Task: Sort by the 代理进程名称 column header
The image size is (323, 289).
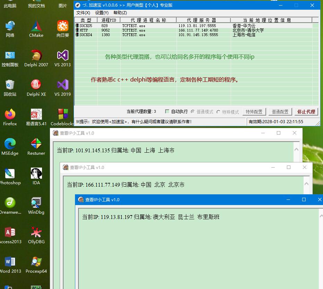Action: tap(148, 20)
